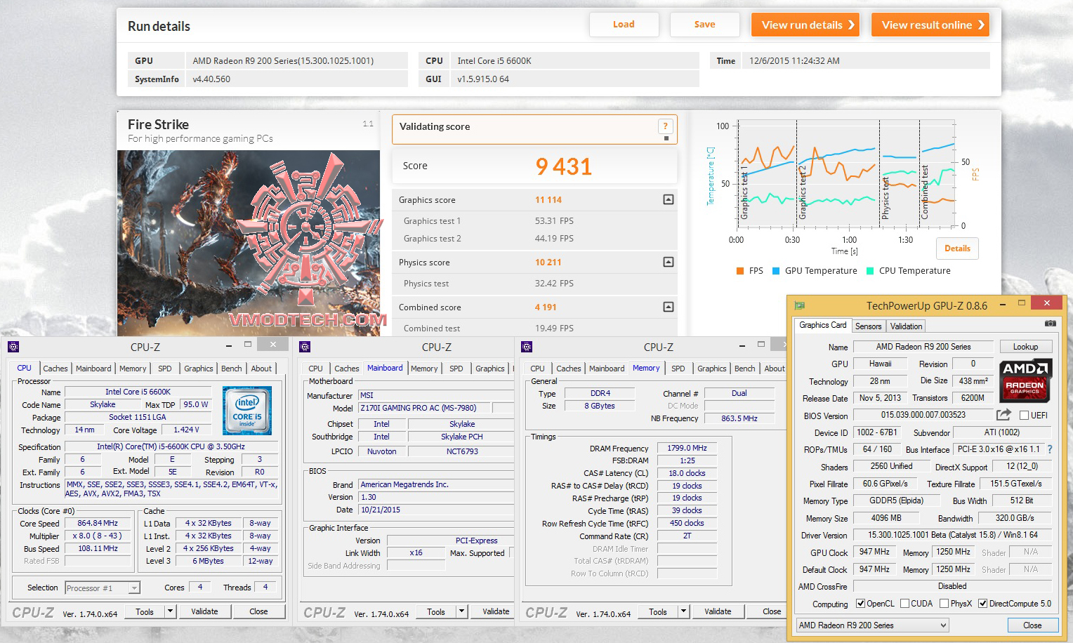Image resolution: width=1073 pixels, height=643 pixels.
Task: Click the Details button under the chart
Action: click(x=957, y=248)
